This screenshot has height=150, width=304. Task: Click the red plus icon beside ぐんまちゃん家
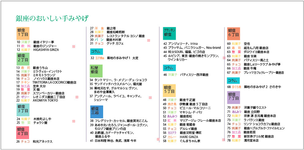tap(224, 139)
